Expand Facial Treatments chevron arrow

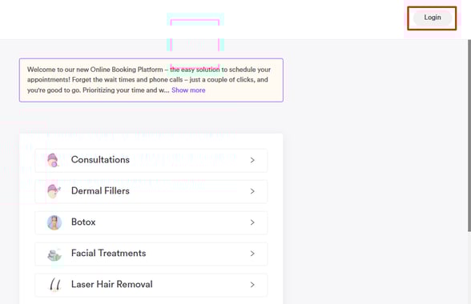point(252,254)
